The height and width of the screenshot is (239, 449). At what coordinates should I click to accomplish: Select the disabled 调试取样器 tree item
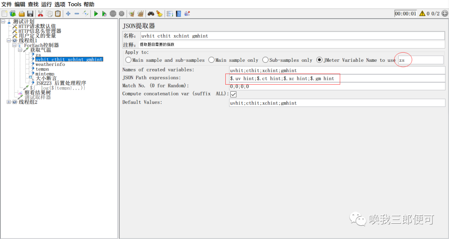point(37,97)
